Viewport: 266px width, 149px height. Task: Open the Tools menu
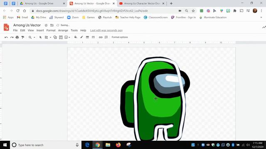(x=74, y=30)
